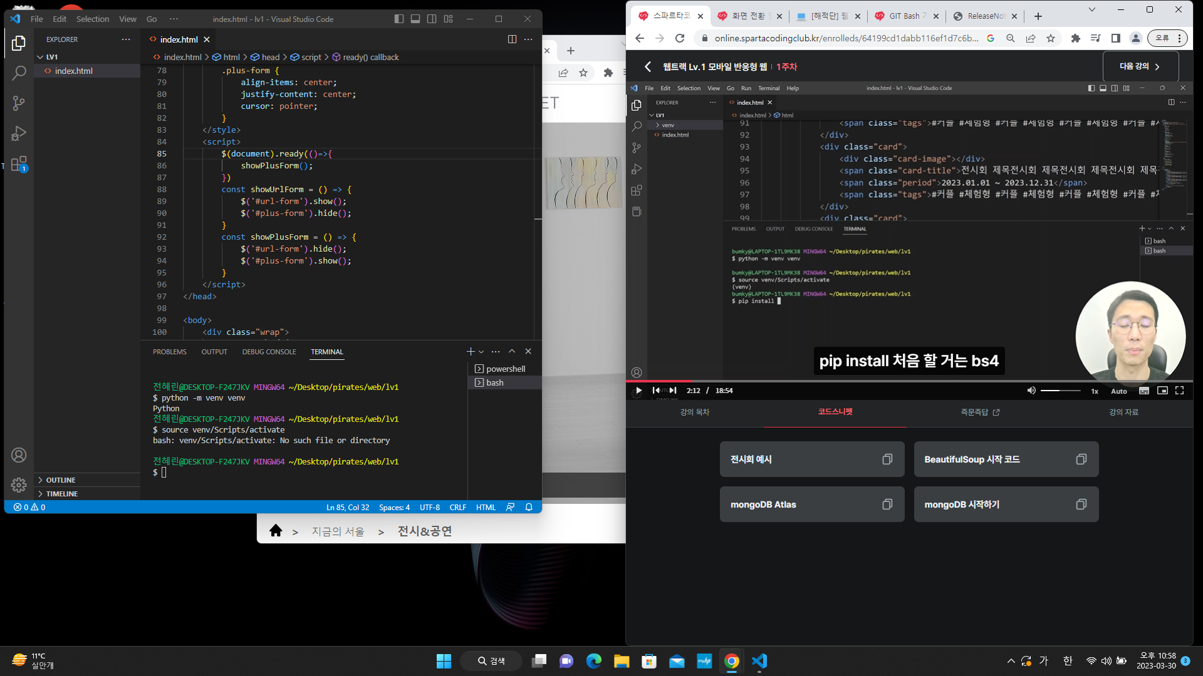Maximize the terminal panel size
Viewport: 1203px width, 676px height.
(x=512, y=352)
